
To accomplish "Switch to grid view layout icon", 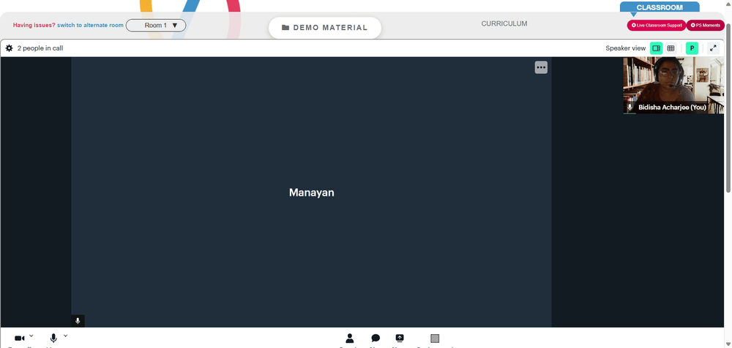I will pos(671,48).
